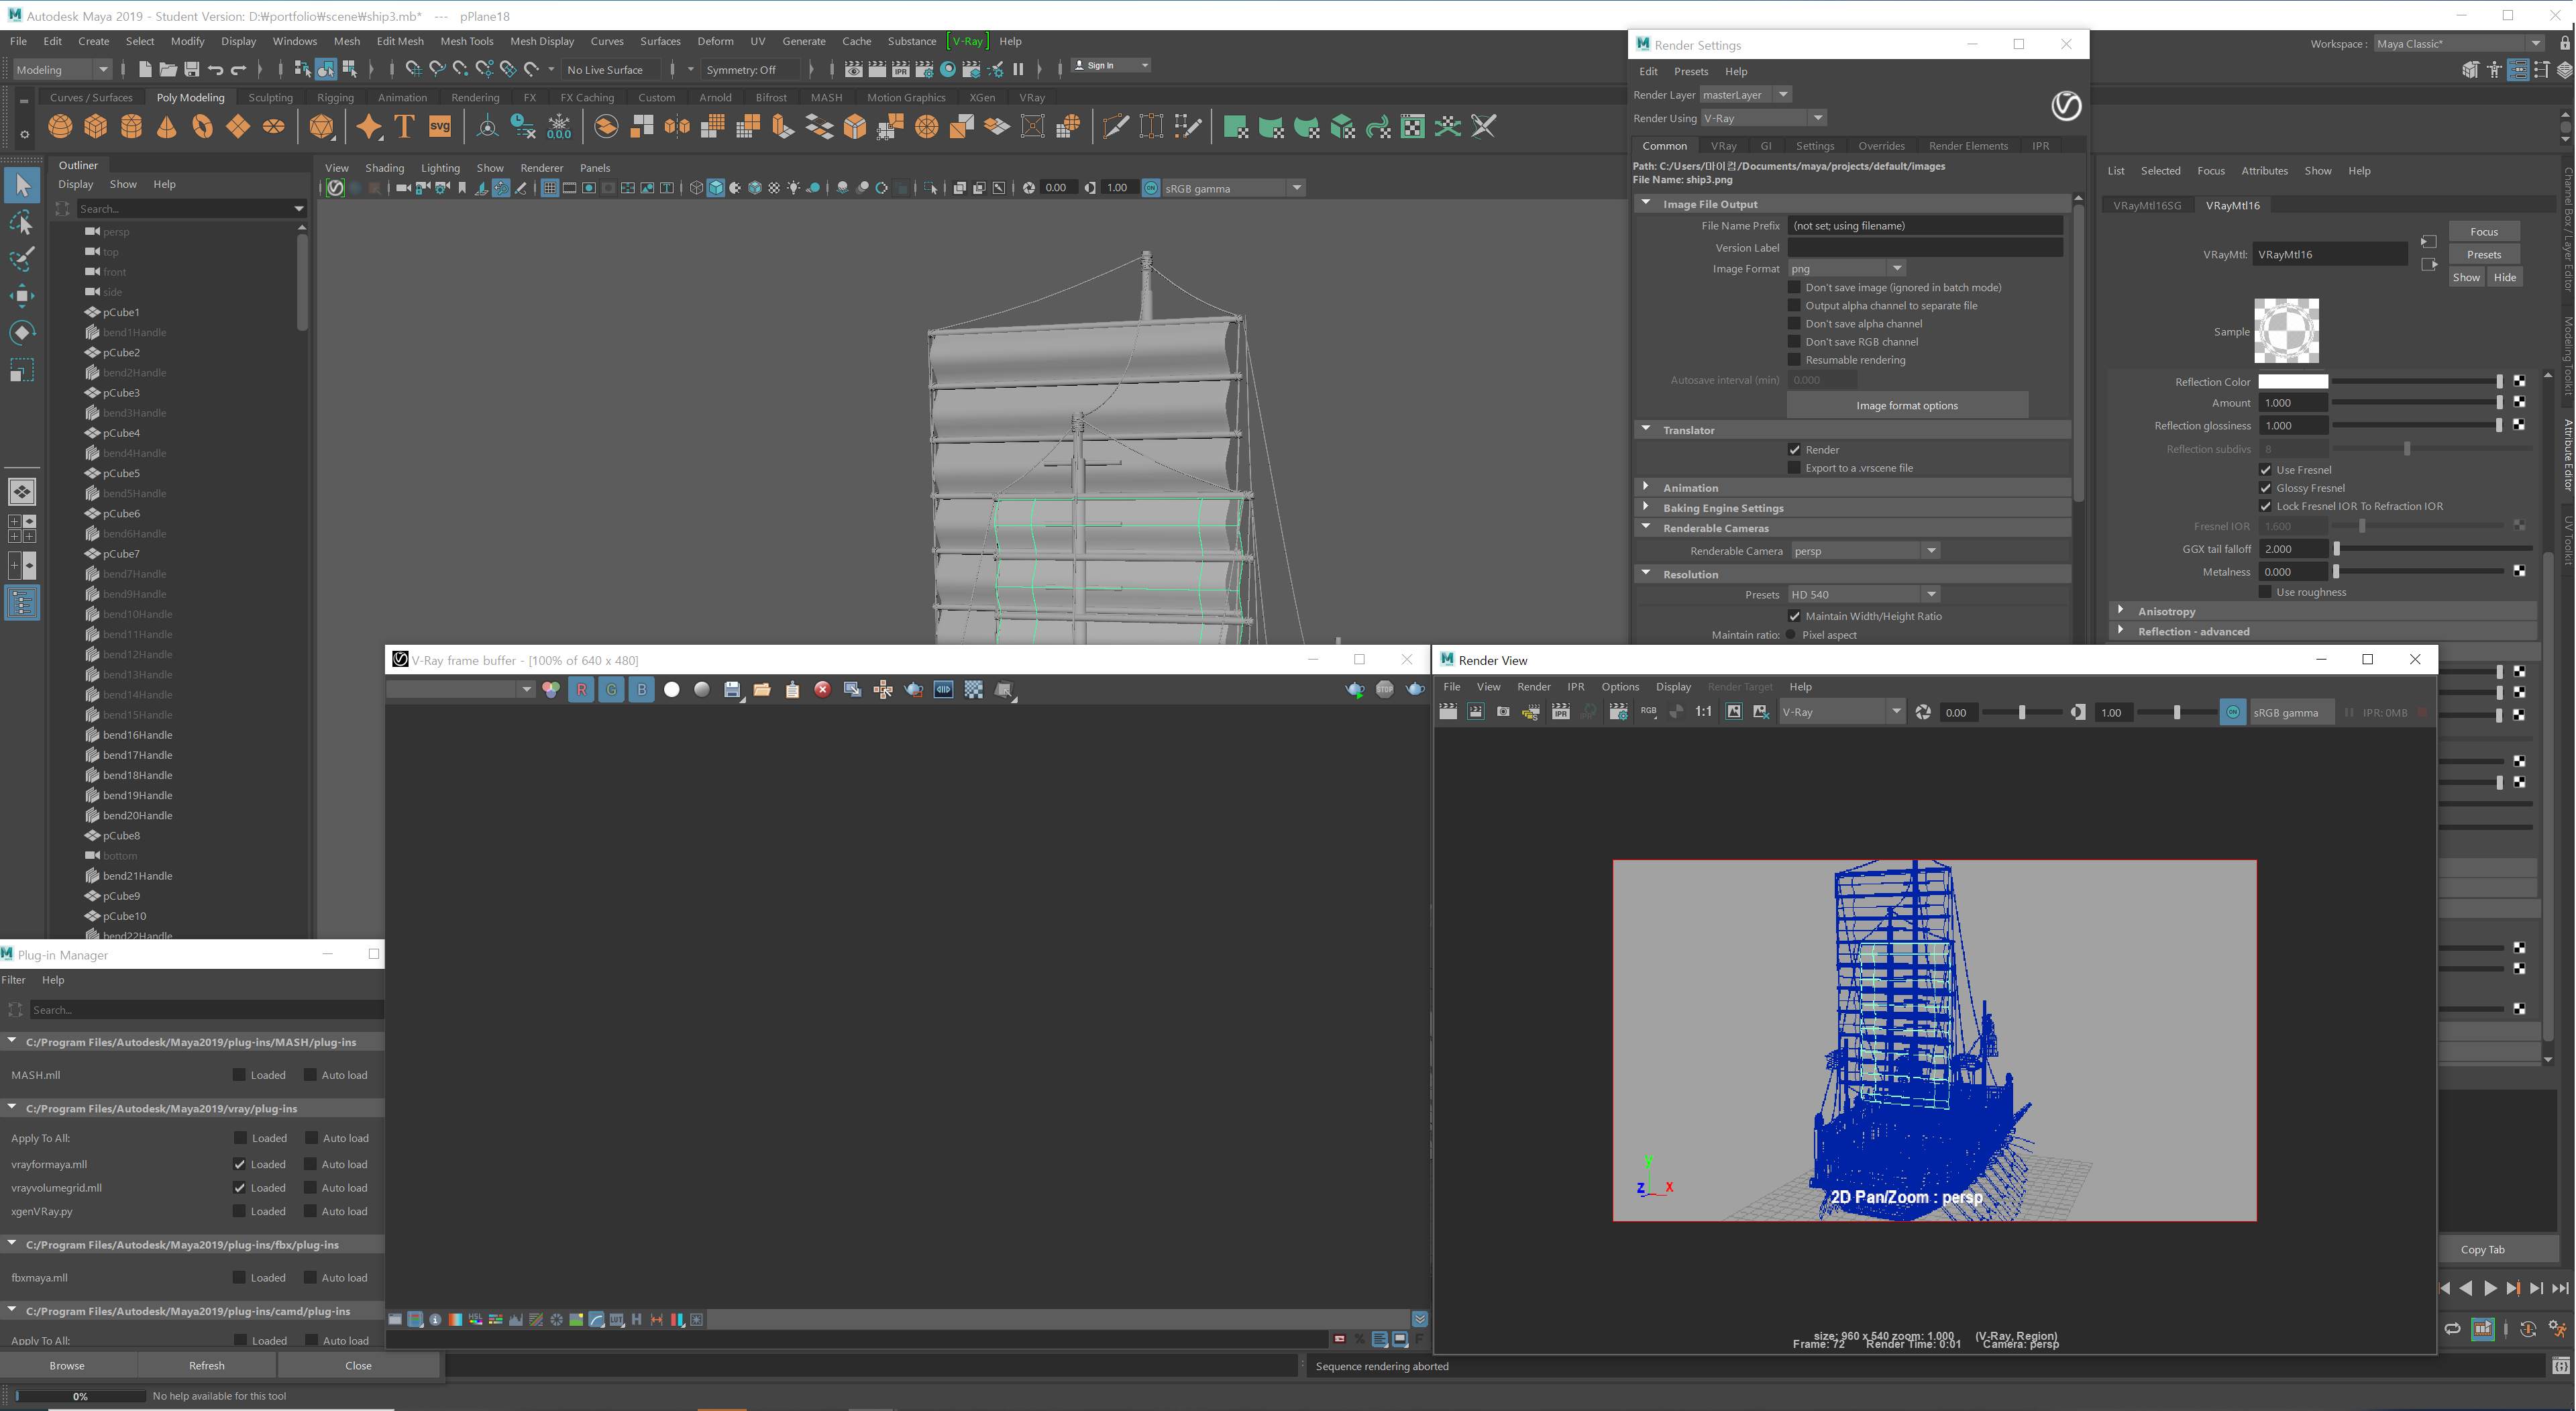Click the Image format options button
The width and height of the screenshot is (2576, 1411).
coord(1906,405)
